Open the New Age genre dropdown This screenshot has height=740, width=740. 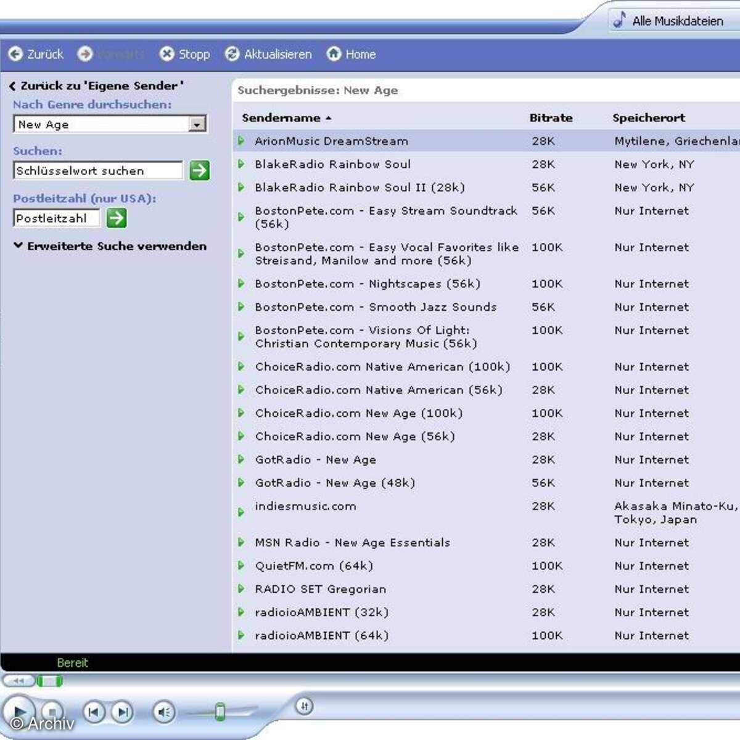(196, 124)
